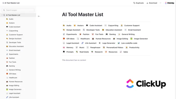The width and height of the screenshot is (176, 99).
Task: Click the Memory brain icon
Action: (x=64, y=47)
